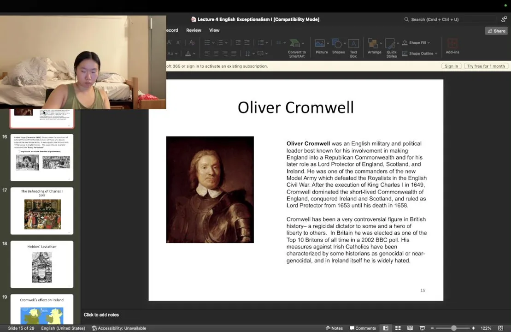The width and height of the screenshot is (511, 332).
Task: Increase font size with the large A icon
Action: pyautogui.click(x=170, y=42)
